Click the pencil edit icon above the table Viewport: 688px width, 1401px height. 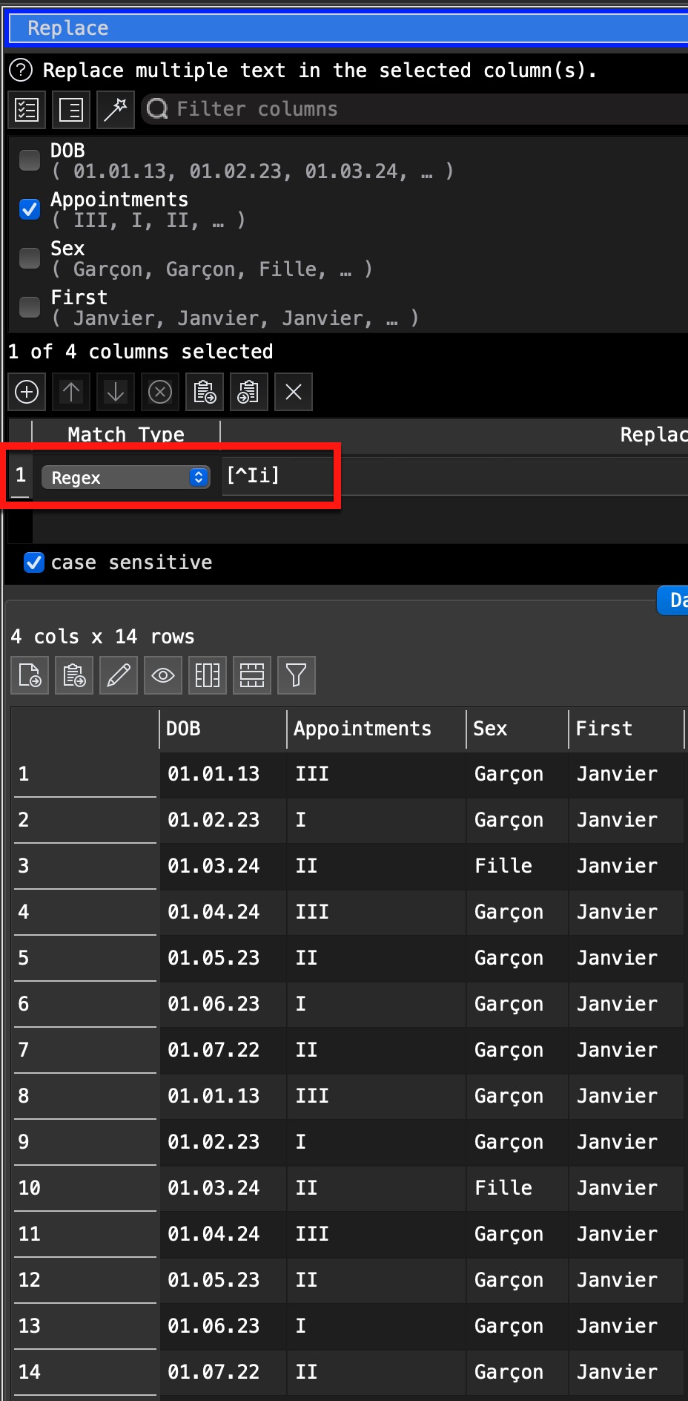pos(119,675)
